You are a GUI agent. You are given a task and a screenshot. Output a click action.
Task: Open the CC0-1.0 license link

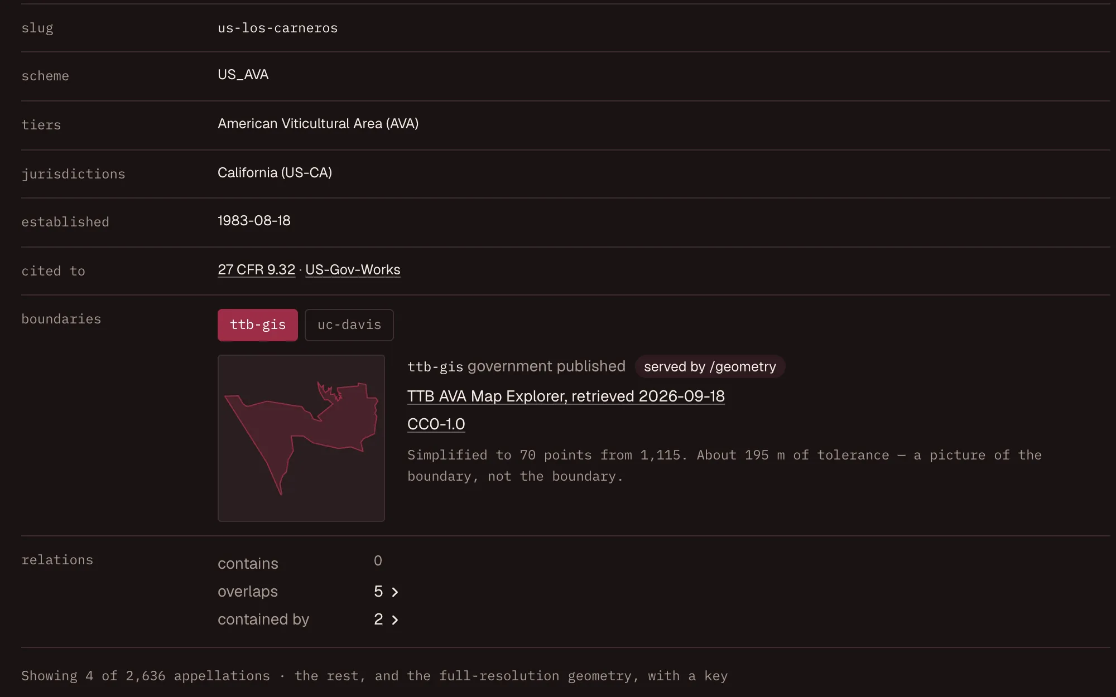(x=436, y=424)
